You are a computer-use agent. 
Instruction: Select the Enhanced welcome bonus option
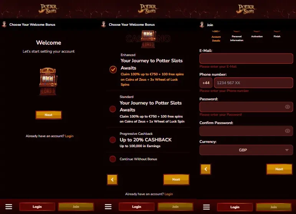tap(113, 70)
